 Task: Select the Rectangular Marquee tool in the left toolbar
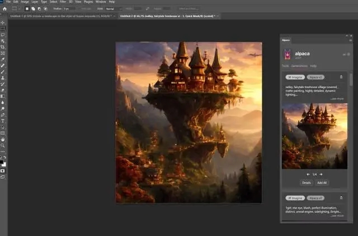(x=2, y=29)
